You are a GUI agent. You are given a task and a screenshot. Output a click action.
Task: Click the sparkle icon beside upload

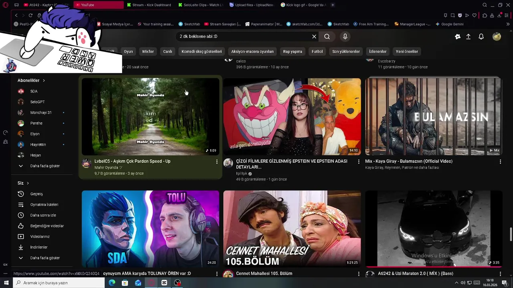coord(458,36)
